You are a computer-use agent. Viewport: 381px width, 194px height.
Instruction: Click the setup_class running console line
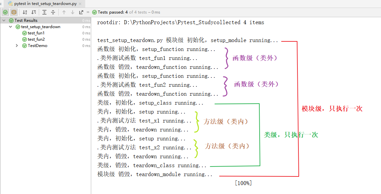point(151,103)
